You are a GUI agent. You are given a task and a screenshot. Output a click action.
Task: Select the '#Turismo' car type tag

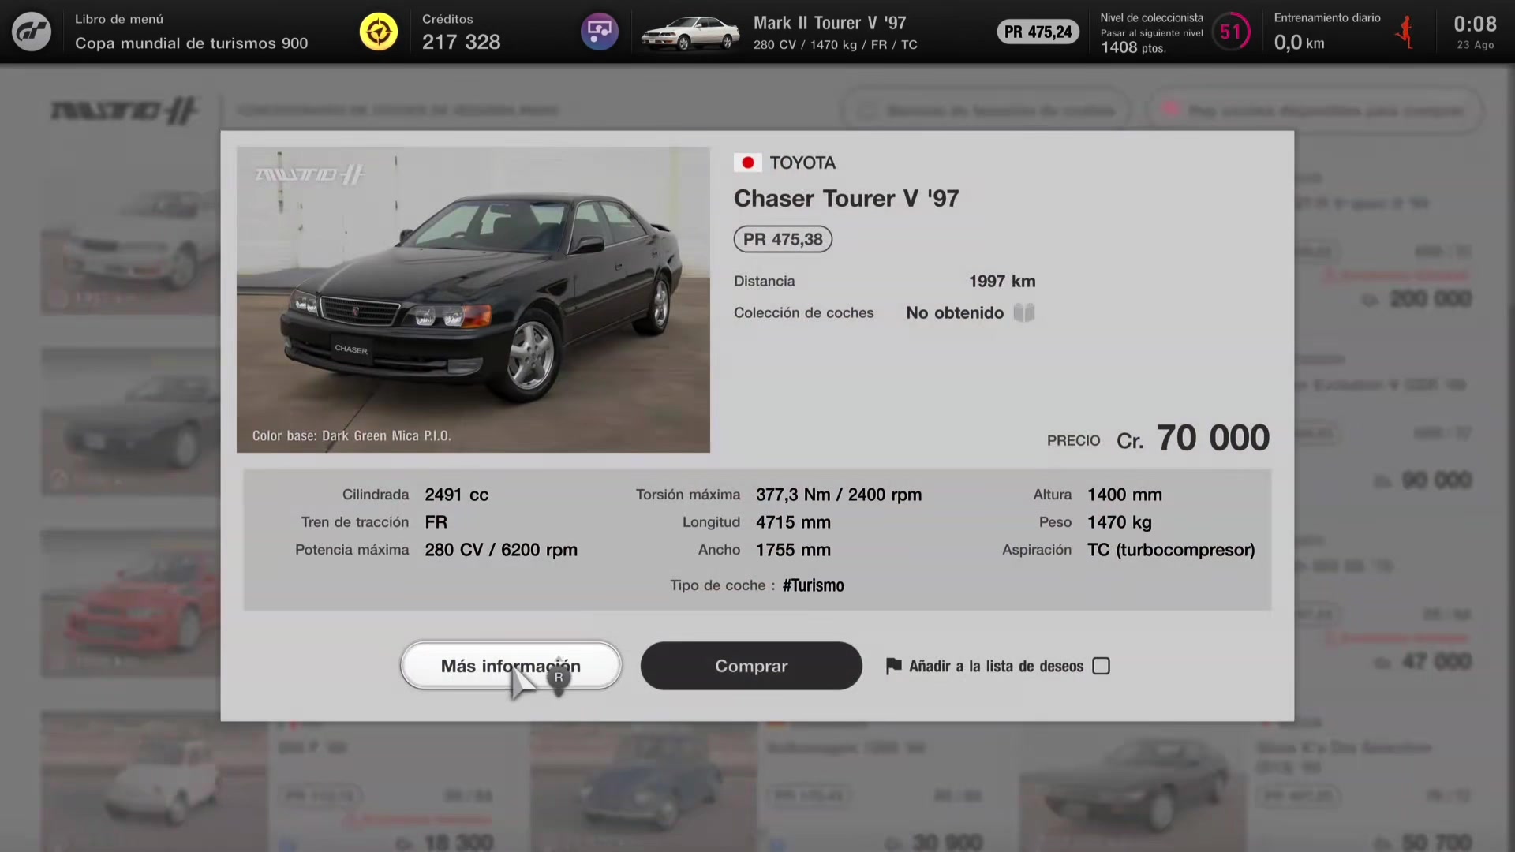pyautogui.click(x=814, y=585)
